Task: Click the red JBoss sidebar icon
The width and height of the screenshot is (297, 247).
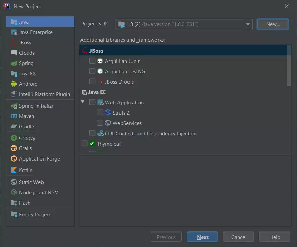Action: 14,42
